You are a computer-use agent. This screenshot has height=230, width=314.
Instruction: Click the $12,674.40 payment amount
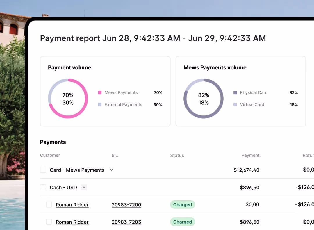click(x=247, y=170)
